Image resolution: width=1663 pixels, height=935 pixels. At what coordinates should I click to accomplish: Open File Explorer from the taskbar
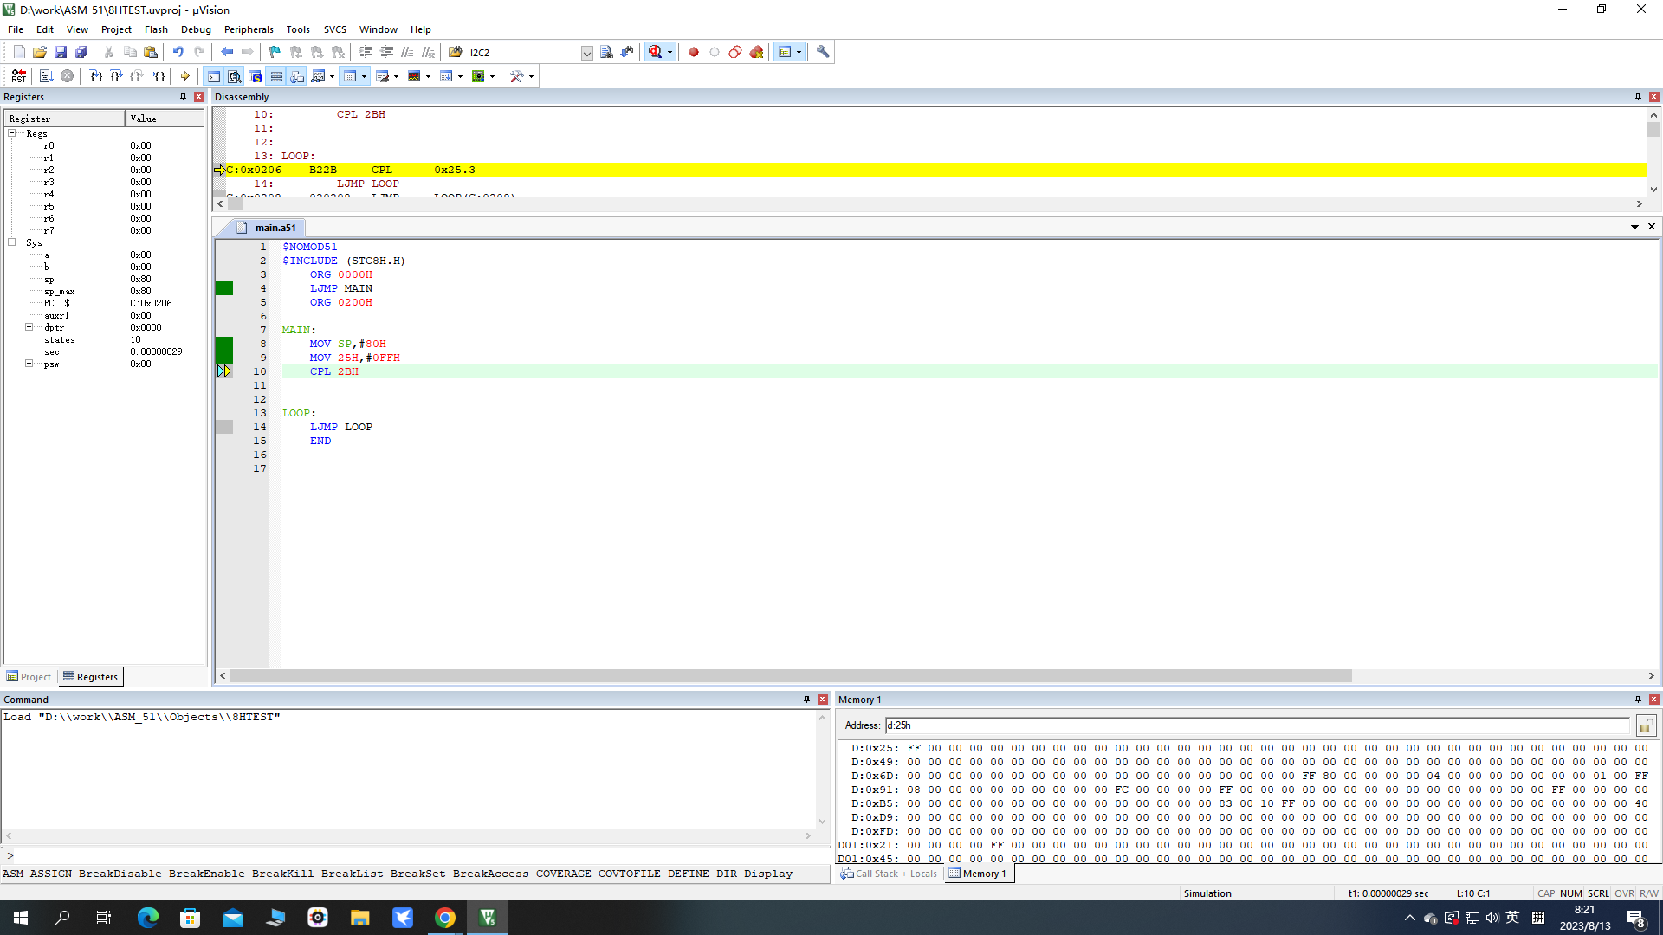click(x=360, y=918)
